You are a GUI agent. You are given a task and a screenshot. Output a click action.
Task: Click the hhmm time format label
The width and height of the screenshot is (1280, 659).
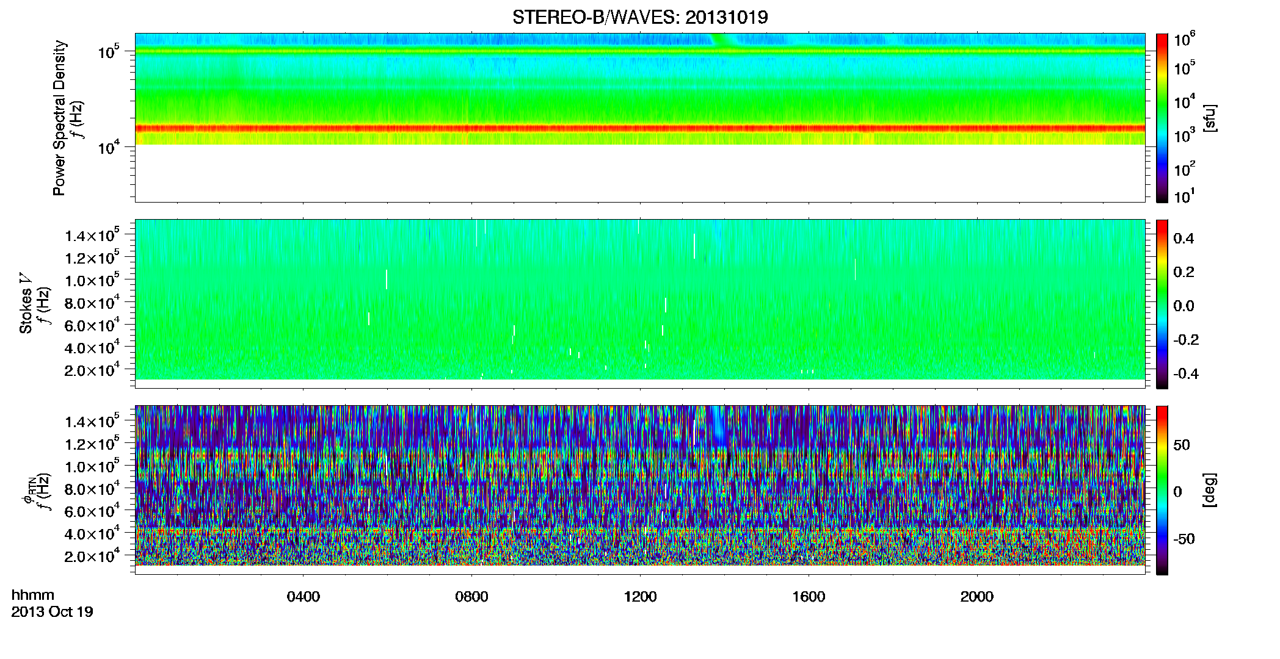[x=33, y=596]
